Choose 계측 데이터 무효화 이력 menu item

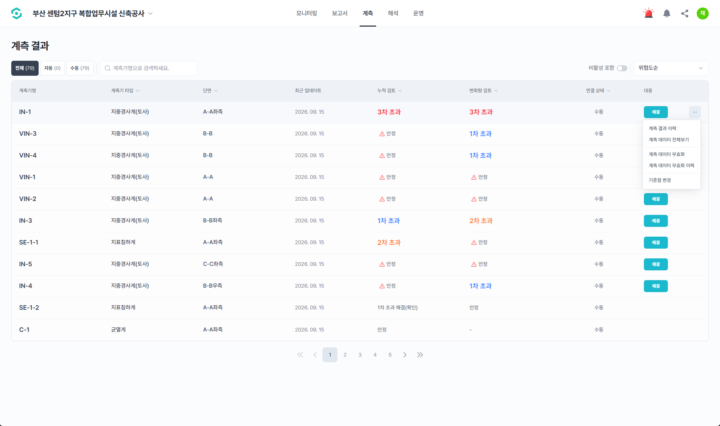(671, 166)
